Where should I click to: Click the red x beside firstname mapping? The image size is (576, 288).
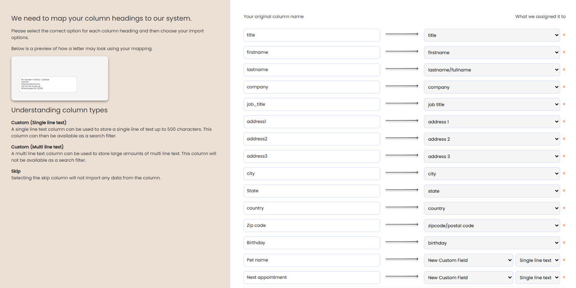click(564, 53)
